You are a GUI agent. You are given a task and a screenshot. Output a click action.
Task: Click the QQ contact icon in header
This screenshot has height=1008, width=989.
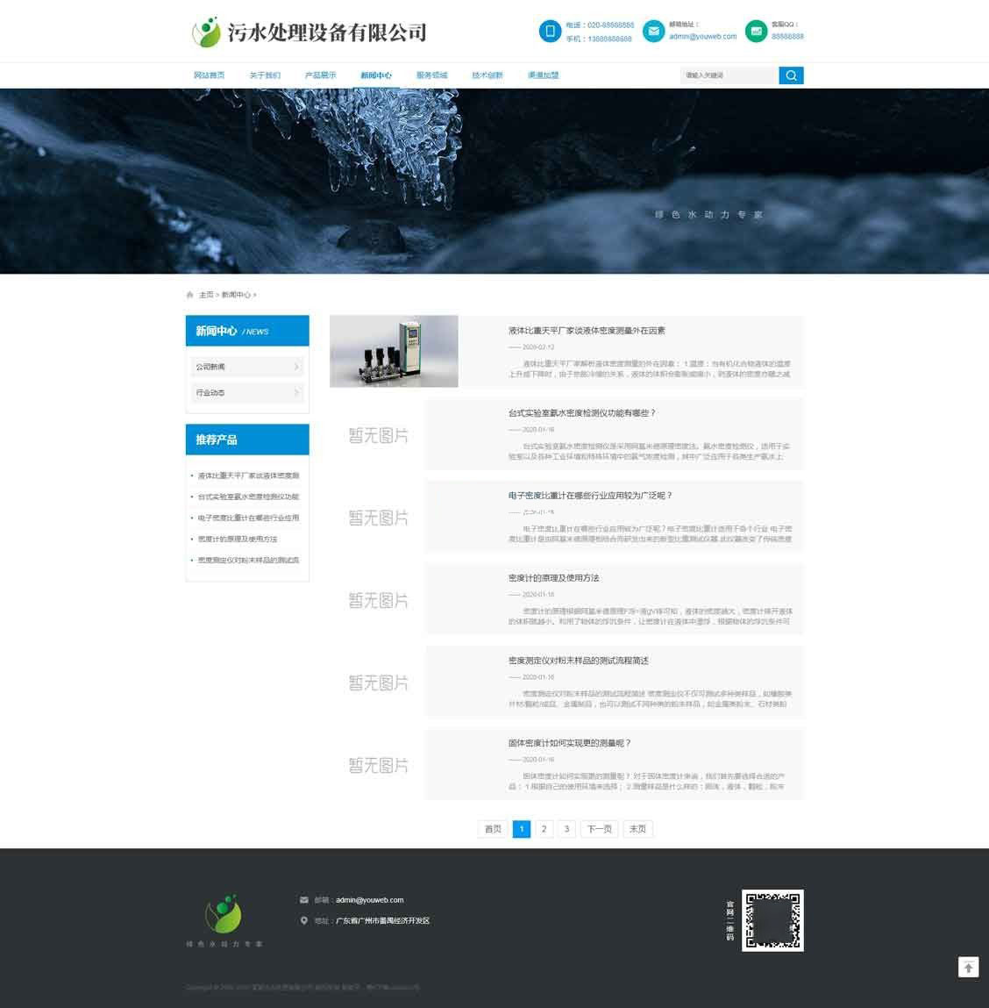pos(755,31)
